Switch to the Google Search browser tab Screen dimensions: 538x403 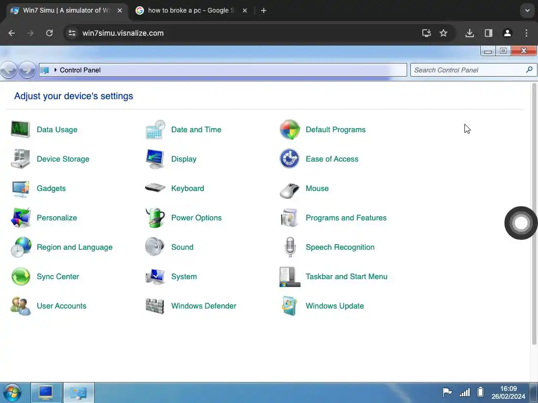coord(191,10)
